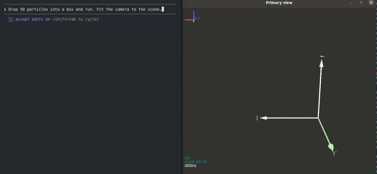Click the white vertical axis shaft
This screenshot has width=377, height=174.
(x=320, y=90)
